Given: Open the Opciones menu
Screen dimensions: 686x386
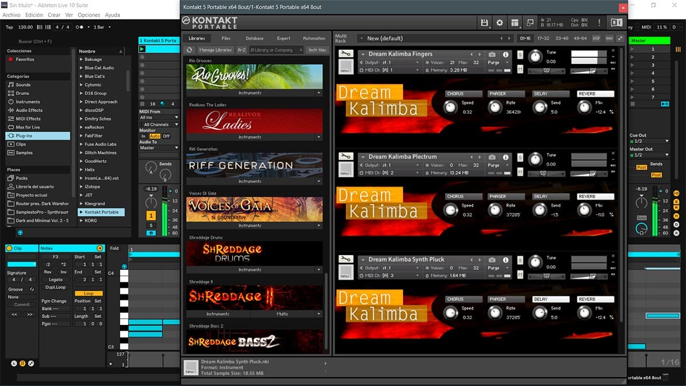Looking at the screenshot, I should [x=89, y=15].
